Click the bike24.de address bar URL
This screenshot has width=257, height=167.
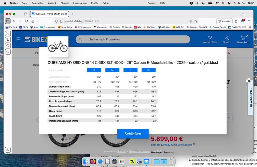coord(81,21)
